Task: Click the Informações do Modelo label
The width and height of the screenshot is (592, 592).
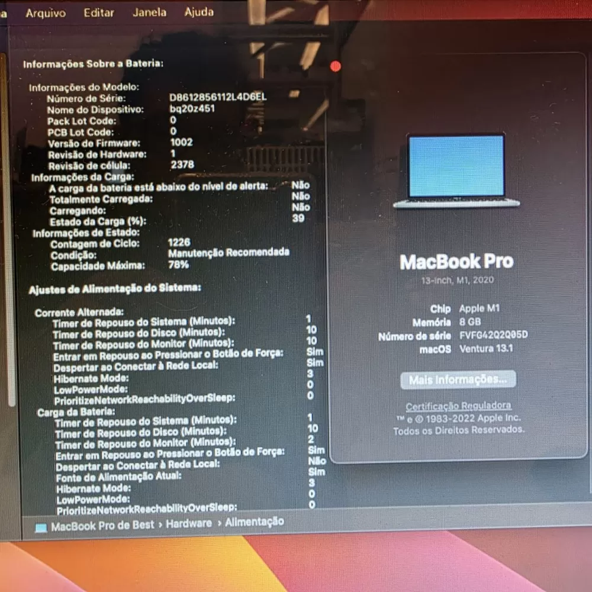Action: [84, 87]
